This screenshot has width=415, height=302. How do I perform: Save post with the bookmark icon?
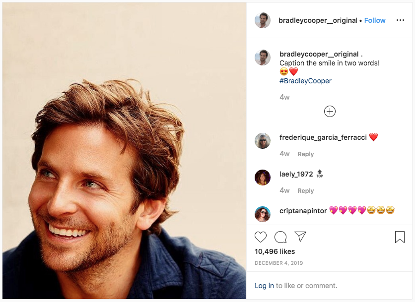(400, 237)
